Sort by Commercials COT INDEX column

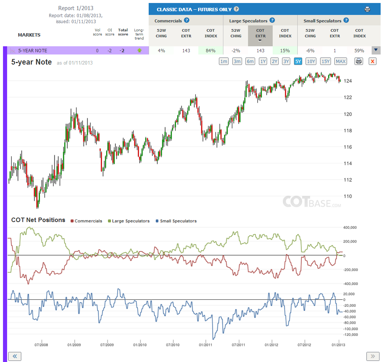pyautogui.click(x=211, y=33)
